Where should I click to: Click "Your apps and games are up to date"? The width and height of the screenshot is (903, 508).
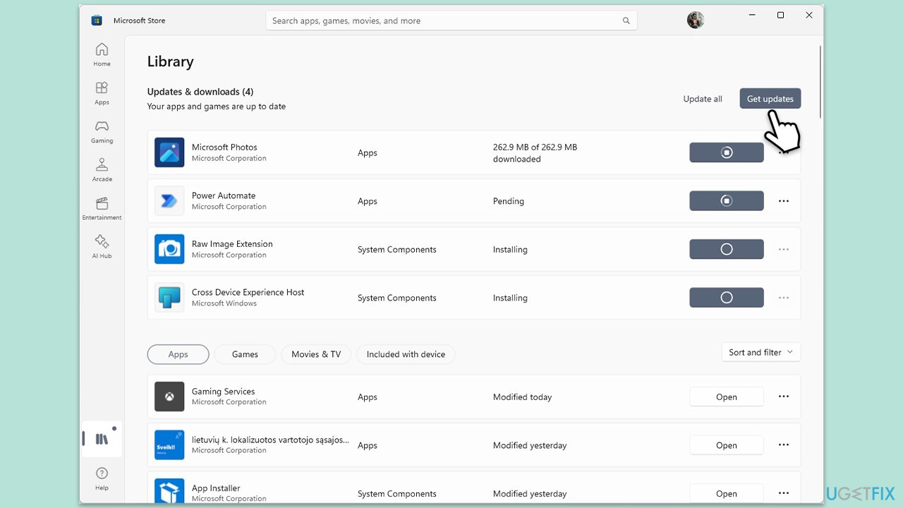point(217,107)
